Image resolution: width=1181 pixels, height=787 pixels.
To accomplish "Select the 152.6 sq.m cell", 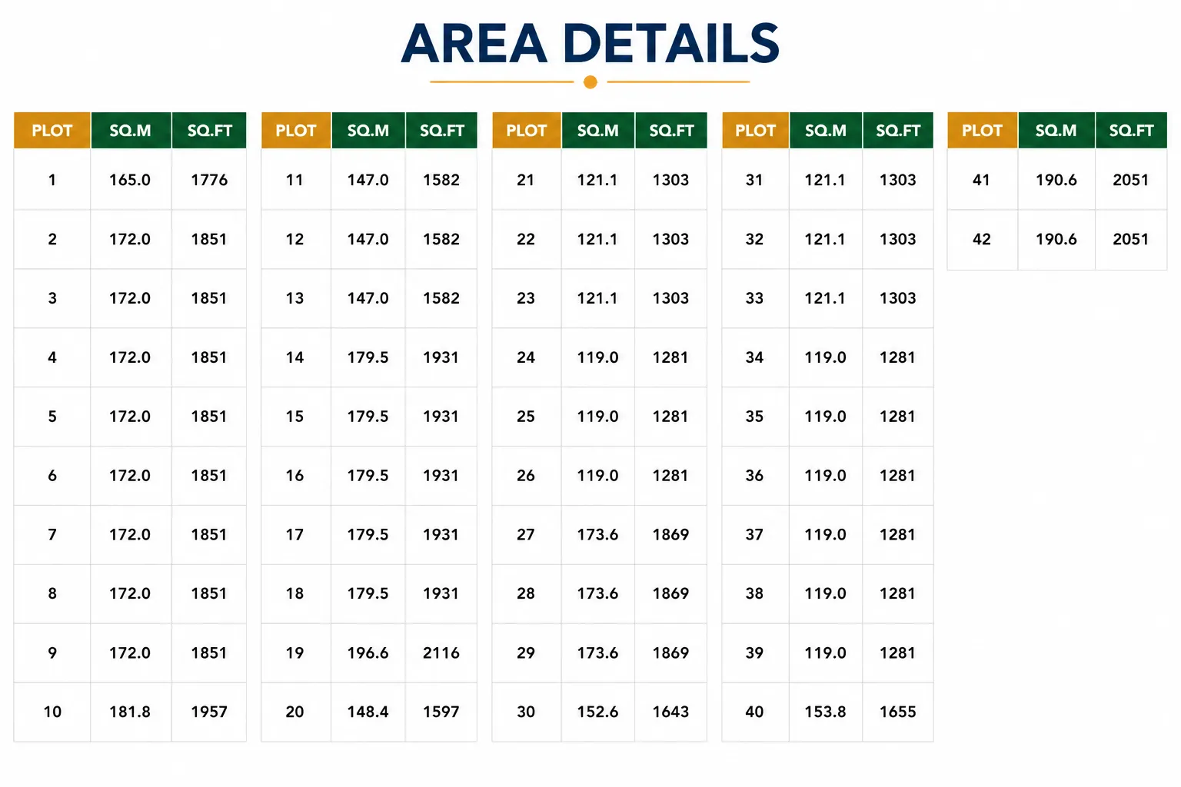I will [x=597, y=712].
